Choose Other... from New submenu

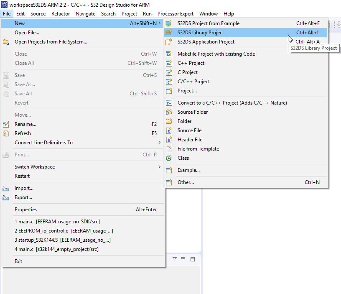(246, 182)
